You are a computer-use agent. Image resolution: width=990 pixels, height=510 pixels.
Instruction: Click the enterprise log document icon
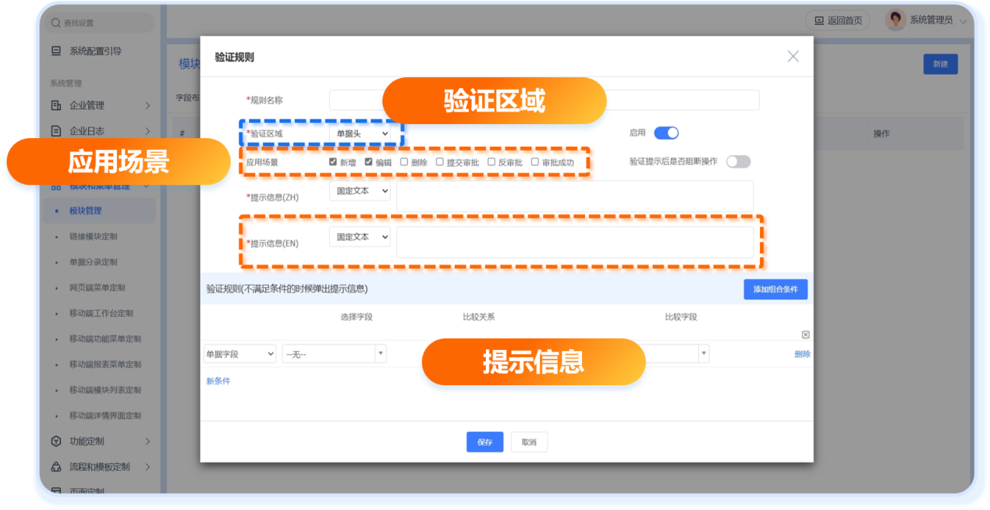(x=56, y=131)
